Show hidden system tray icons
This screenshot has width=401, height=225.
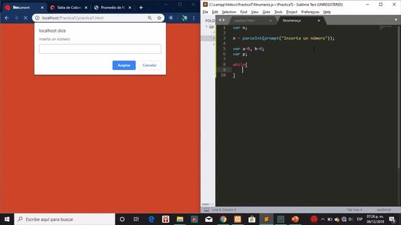click(x=323, y=219)
